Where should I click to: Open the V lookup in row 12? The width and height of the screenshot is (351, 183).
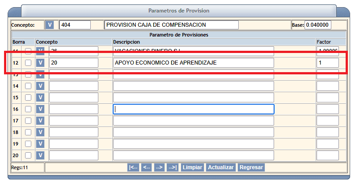pyautogui.click(x=40, y=63)
